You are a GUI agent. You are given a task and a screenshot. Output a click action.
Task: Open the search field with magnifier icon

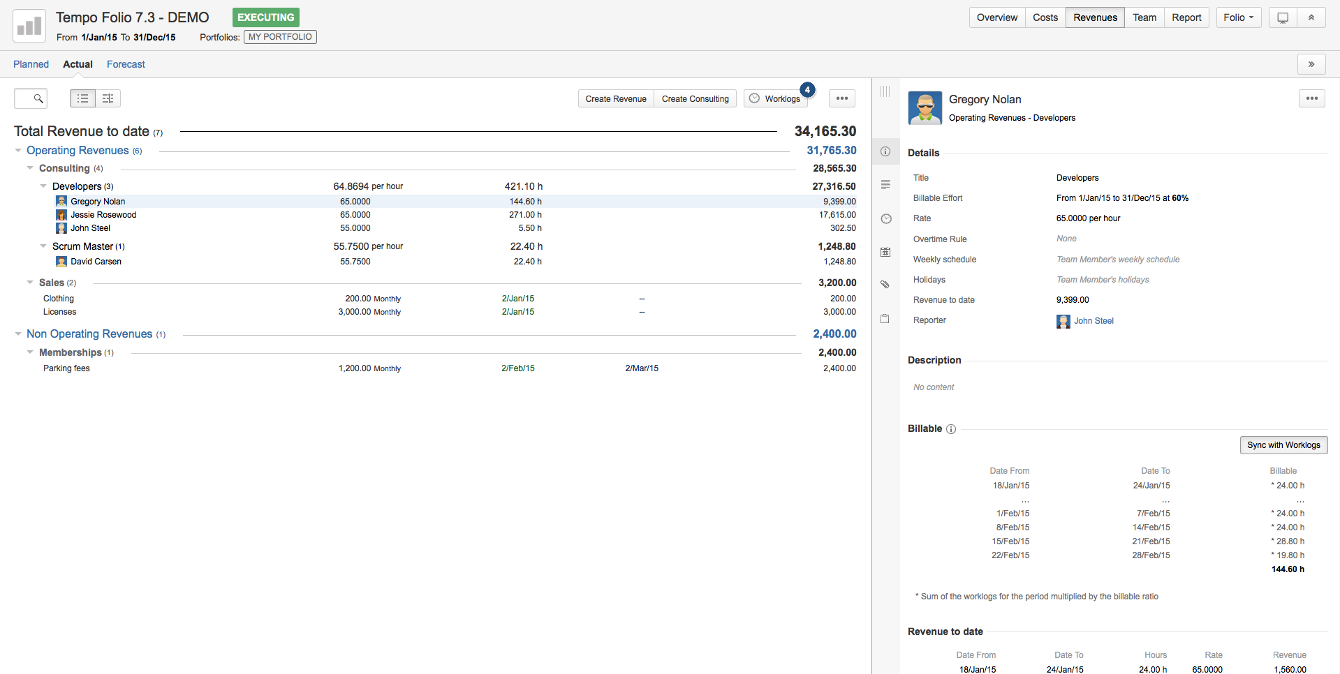click(x=30, y=98)
